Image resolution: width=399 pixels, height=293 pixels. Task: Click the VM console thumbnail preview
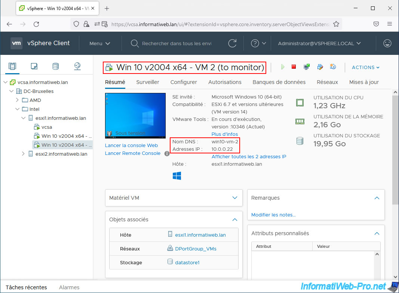(135, 115)
